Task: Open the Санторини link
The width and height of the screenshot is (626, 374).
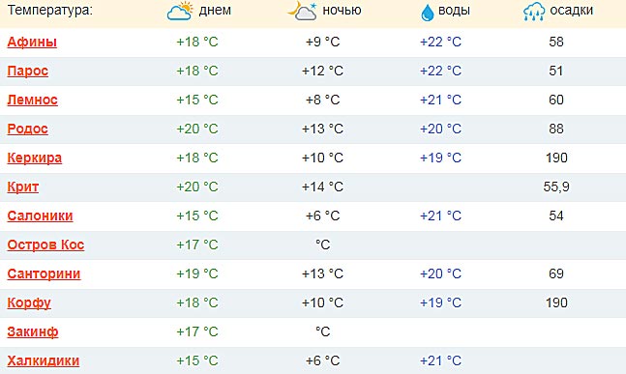Action: point(44,273)
